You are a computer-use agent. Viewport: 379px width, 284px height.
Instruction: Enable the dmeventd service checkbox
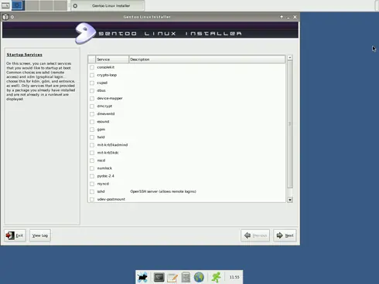tap(92, 114)
